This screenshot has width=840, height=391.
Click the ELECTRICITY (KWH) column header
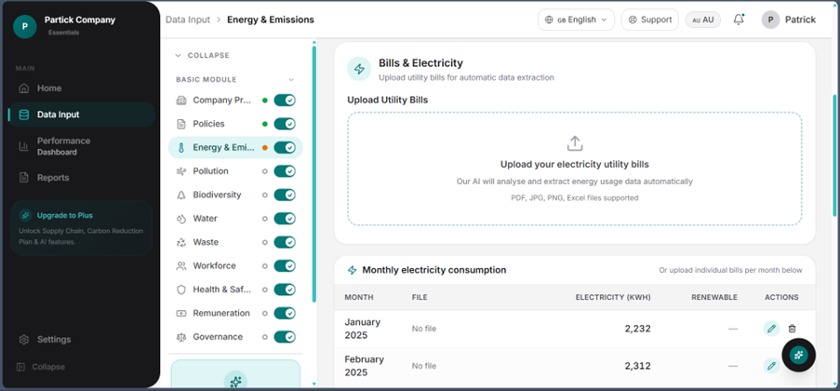click(613, 297)
